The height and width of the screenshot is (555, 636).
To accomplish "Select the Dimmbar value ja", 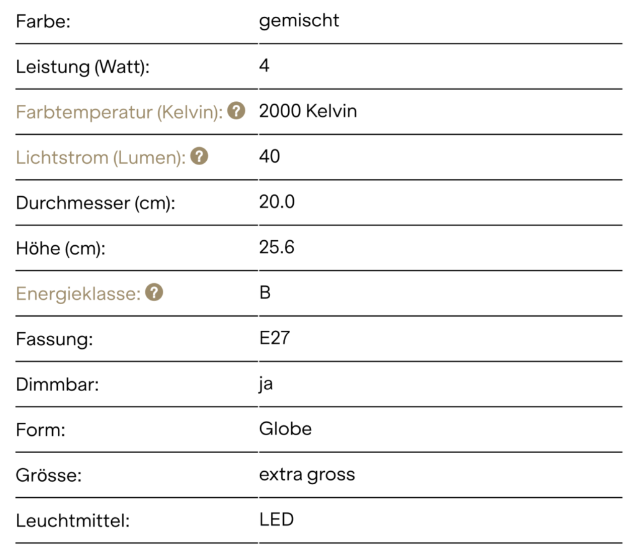I will pos(266,384).
